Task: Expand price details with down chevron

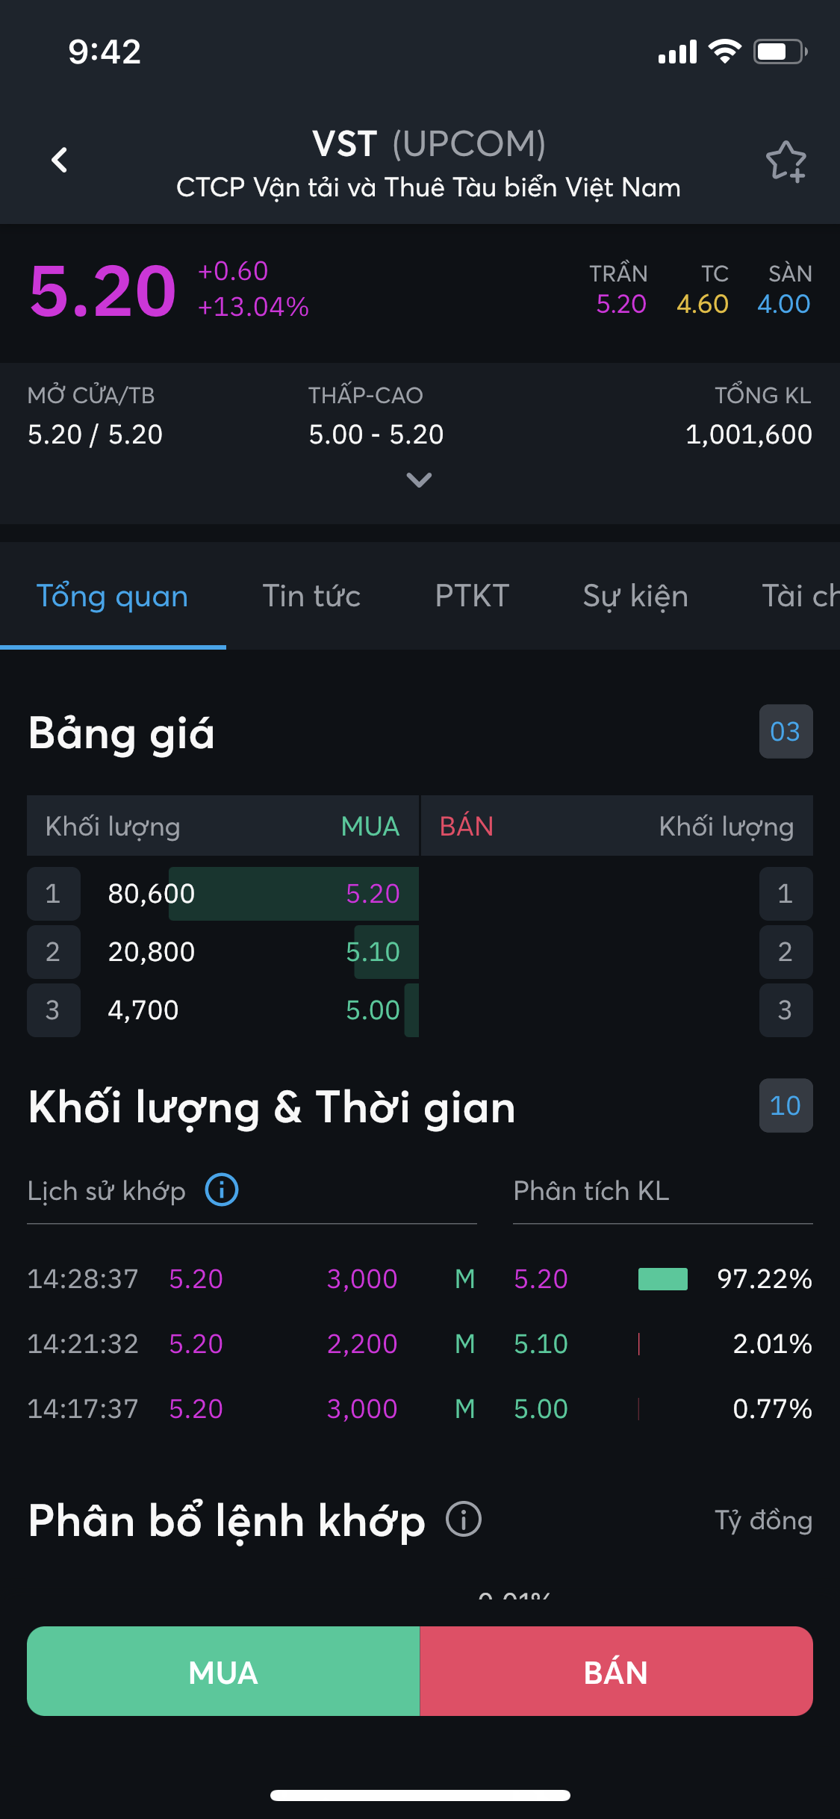Action: (419, 480)
